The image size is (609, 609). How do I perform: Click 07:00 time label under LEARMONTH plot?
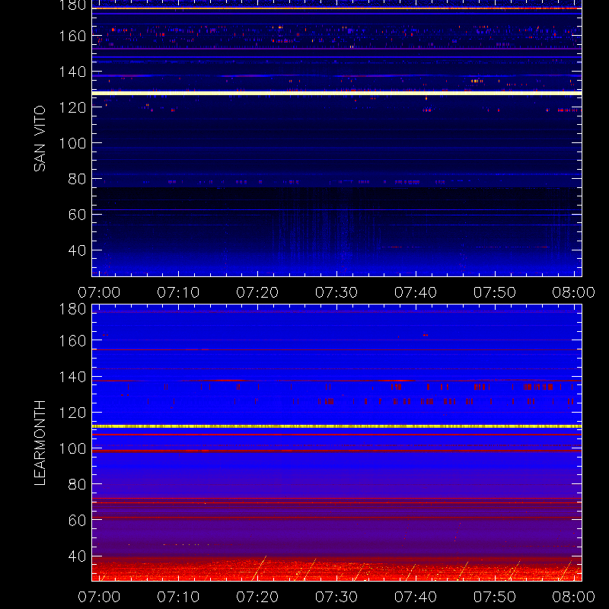[99, 597]
